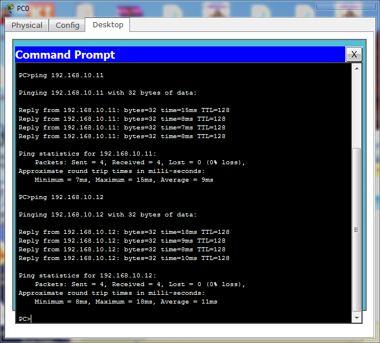Screen dimensions: 380x343
Task: Click the line showing Average = 9ms
Action: click(124, 180)
